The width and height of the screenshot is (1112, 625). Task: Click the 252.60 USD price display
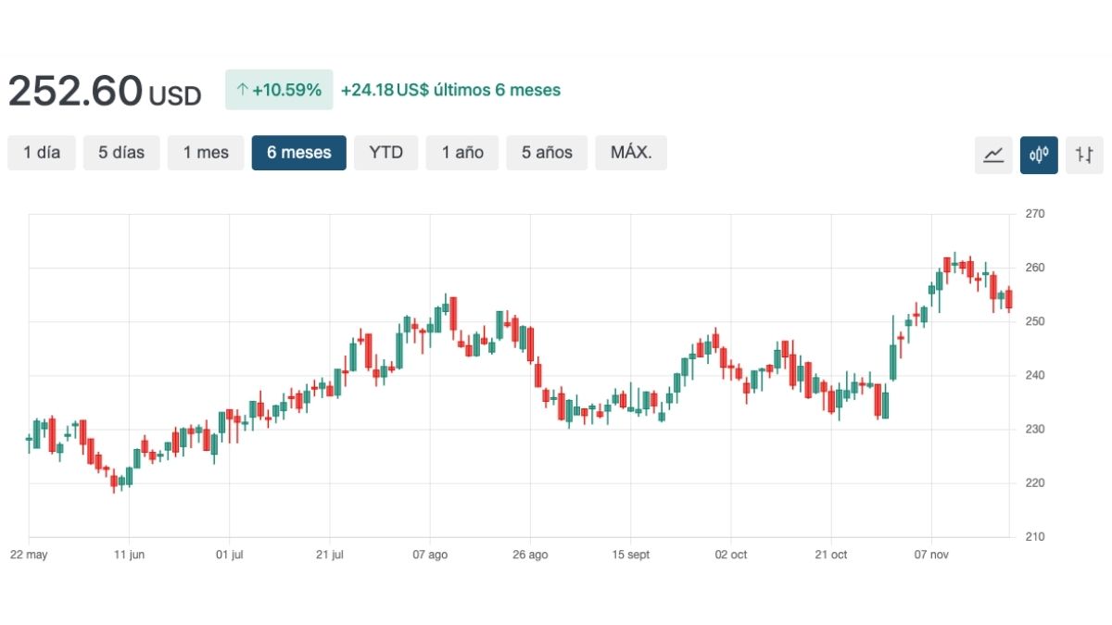104,90
